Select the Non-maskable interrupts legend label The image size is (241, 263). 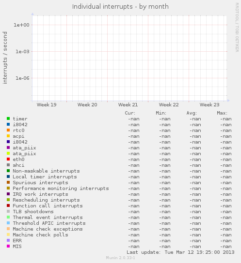pos(46,171)
